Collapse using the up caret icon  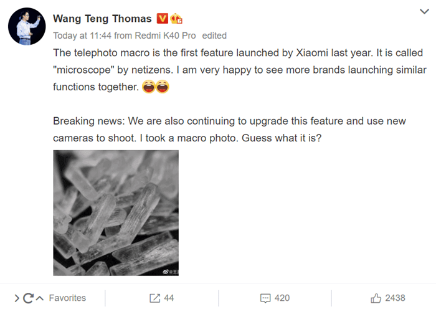click(x=40, y=298)
